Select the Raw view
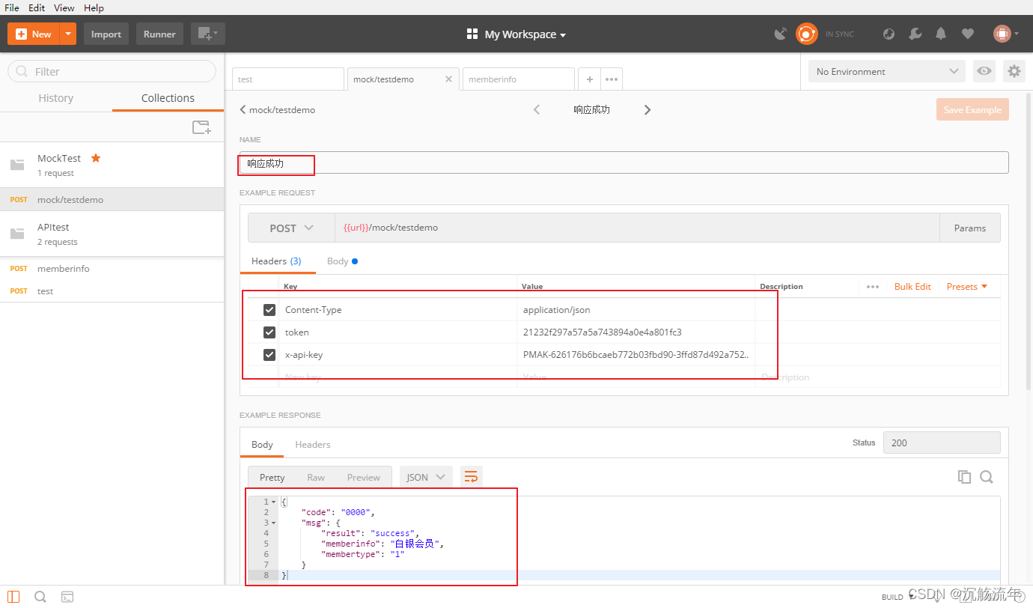Viewport: 1033px width, 608px height. click(316, 477)
